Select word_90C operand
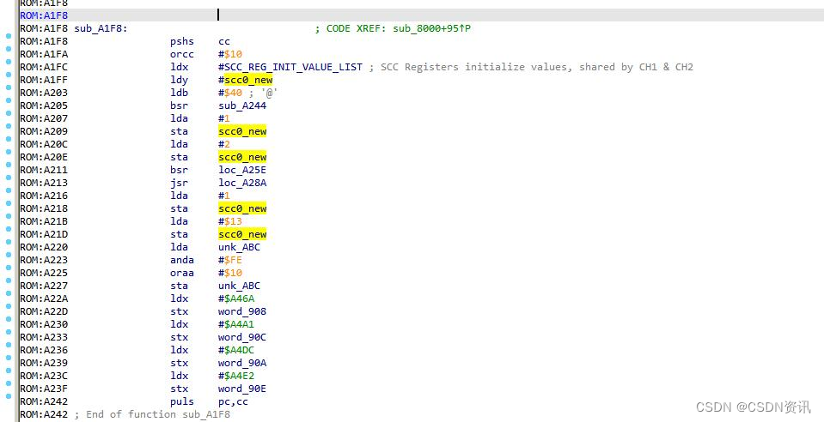This screenshot has height=422, width=824. (x=242, y=337)
